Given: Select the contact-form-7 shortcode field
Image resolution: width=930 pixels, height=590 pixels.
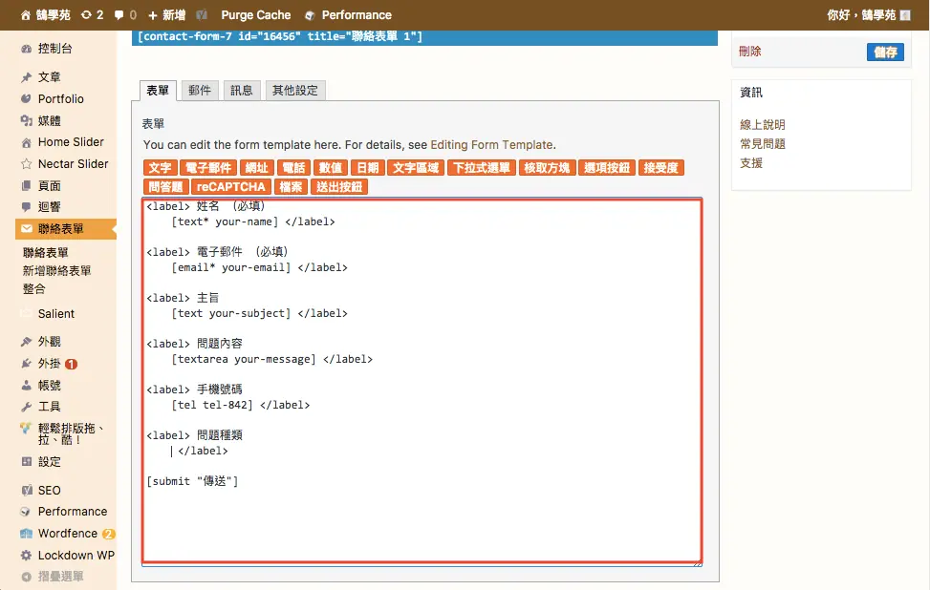Looking at the screenshot, I should pyautogui.click(x=424, y=36).
